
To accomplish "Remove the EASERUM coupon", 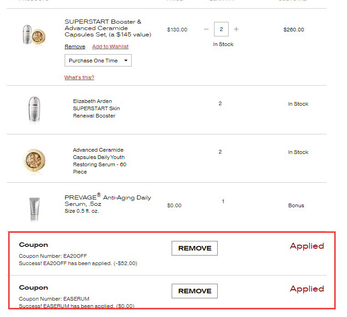I will 194,291.
